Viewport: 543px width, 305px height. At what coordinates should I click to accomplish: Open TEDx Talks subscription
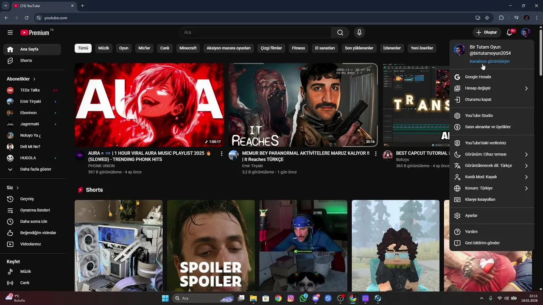coord(32,90)
